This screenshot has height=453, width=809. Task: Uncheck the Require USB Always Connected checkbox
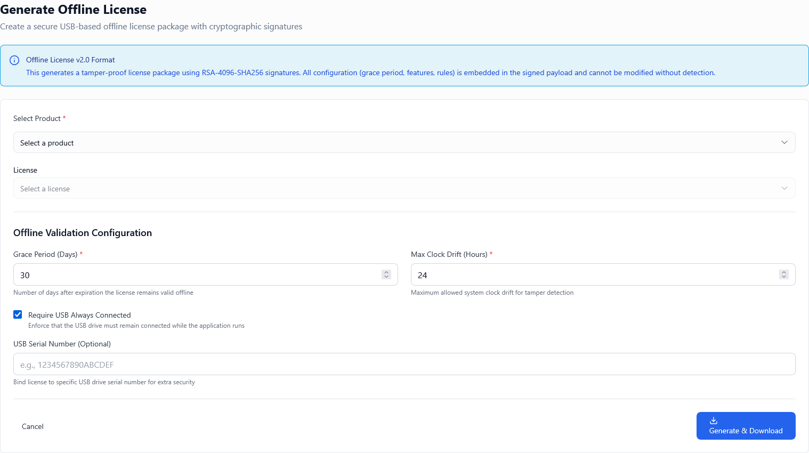[18, 314]
